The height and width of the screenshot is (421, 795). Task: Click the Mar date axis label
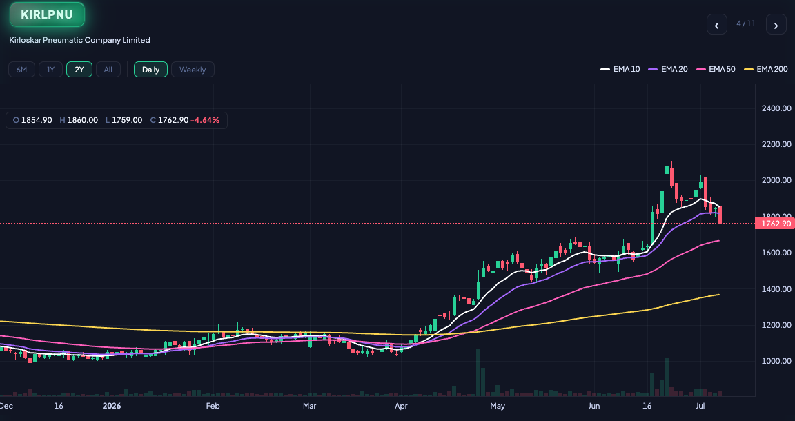point(309,406)
